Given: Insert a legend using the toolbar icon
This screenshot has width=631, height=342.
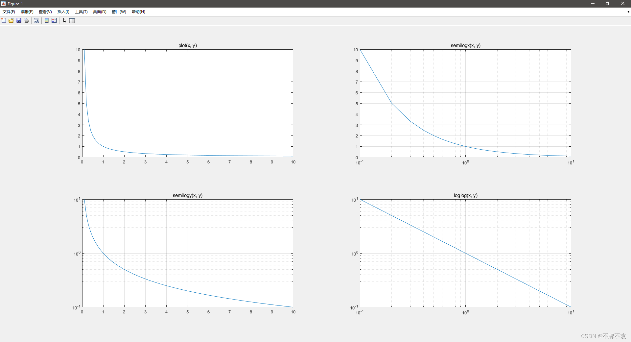Looking at the screenshot, I should tap(54, 20).
